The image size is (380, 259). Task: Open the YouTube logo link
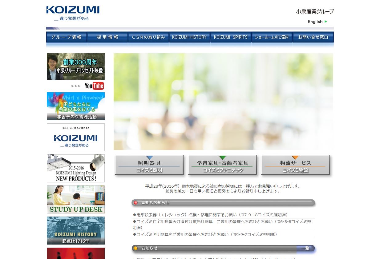click(x=94, y=86)
